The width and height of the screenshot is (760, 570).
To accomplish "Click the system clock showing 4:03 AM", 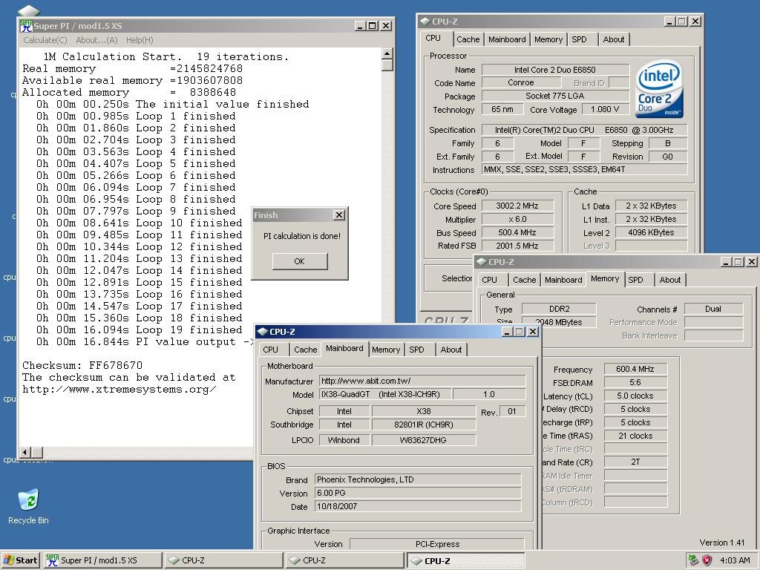I will (x=735, y=560).
